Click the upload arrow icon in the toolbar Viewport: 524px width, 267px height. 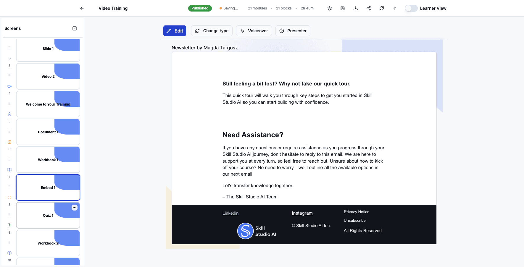394,8
